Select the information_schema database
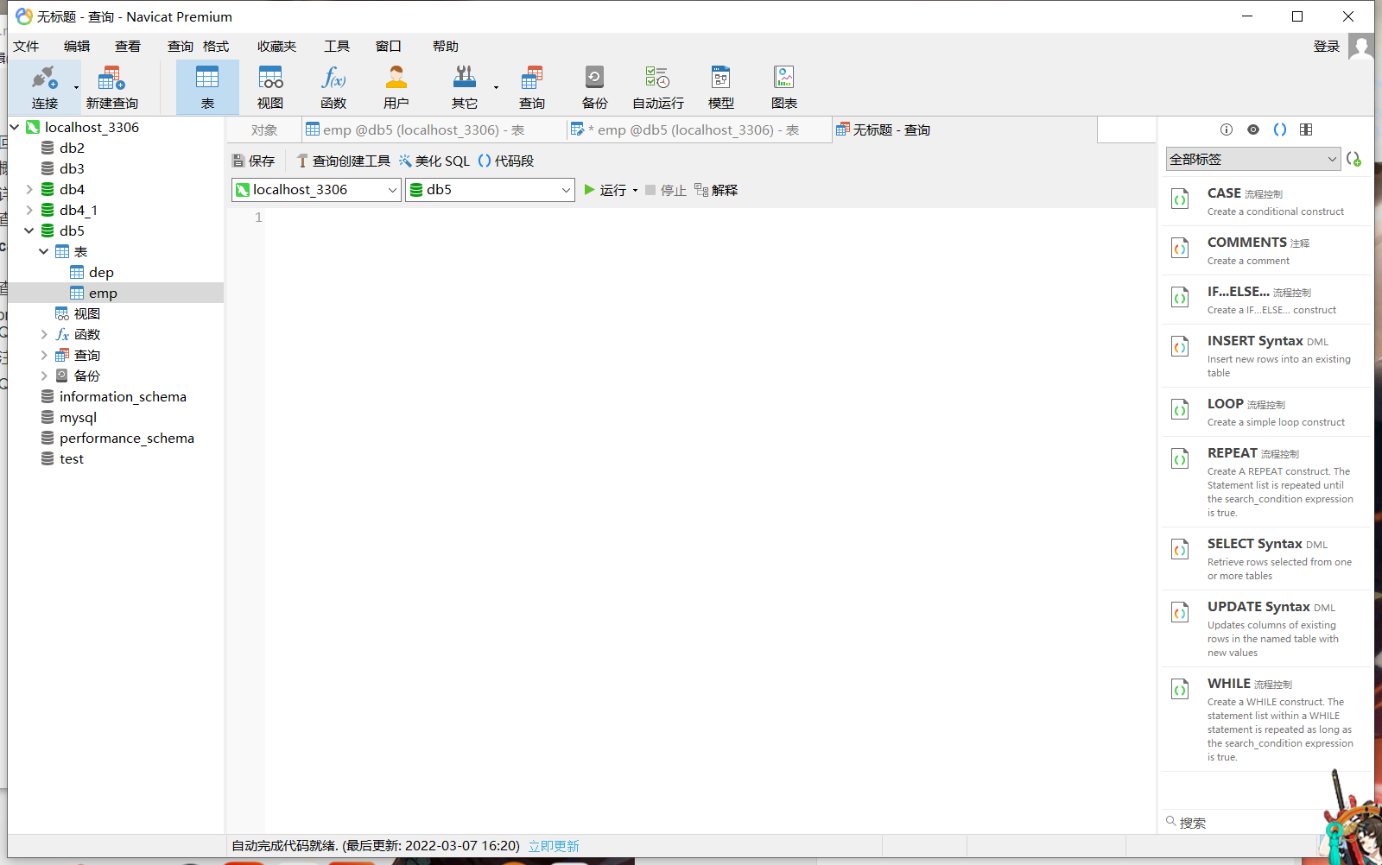This screenshot has width=1382, height=865. (123, 396)
